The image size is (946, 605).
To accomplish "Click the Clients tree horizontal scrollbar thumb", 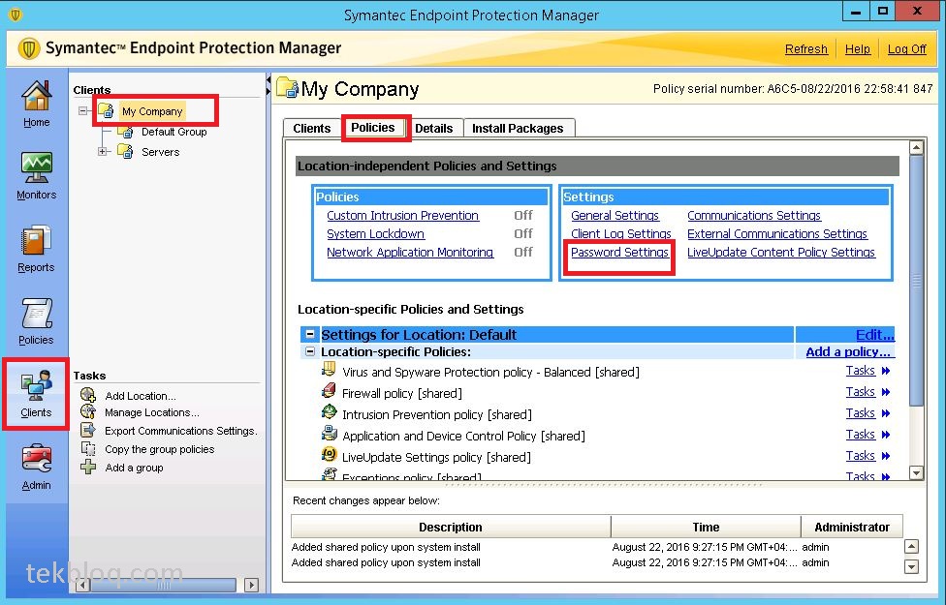I will [x=164, y=585].
